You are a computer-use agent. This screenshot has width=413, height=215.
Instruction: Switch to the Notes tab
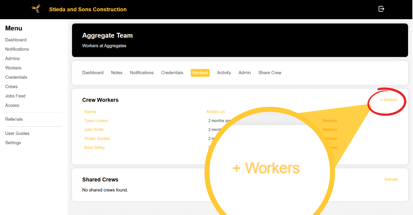click(x=117, y=73)
